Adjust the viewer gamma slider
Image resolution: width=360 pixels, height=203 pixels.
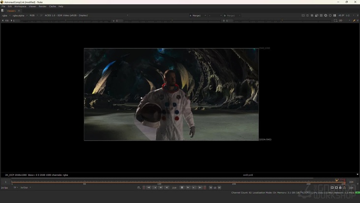click(172, 21)
